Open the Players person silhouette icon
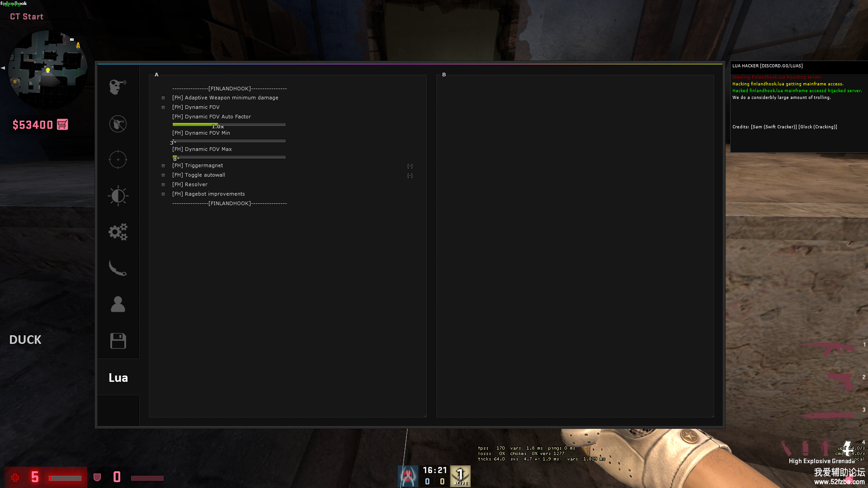 pos(118,304)
